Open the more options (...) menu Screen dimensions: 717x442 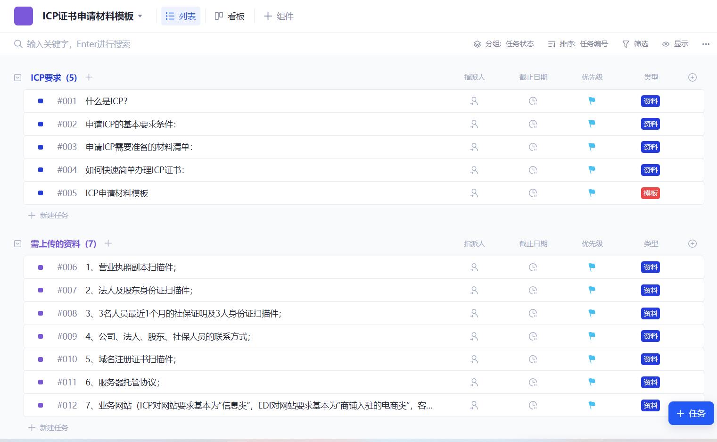(706, 44)
